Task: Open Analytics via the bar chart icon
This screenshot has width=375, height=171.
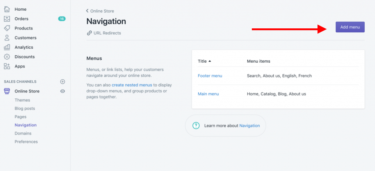Action: pos(7,47)
